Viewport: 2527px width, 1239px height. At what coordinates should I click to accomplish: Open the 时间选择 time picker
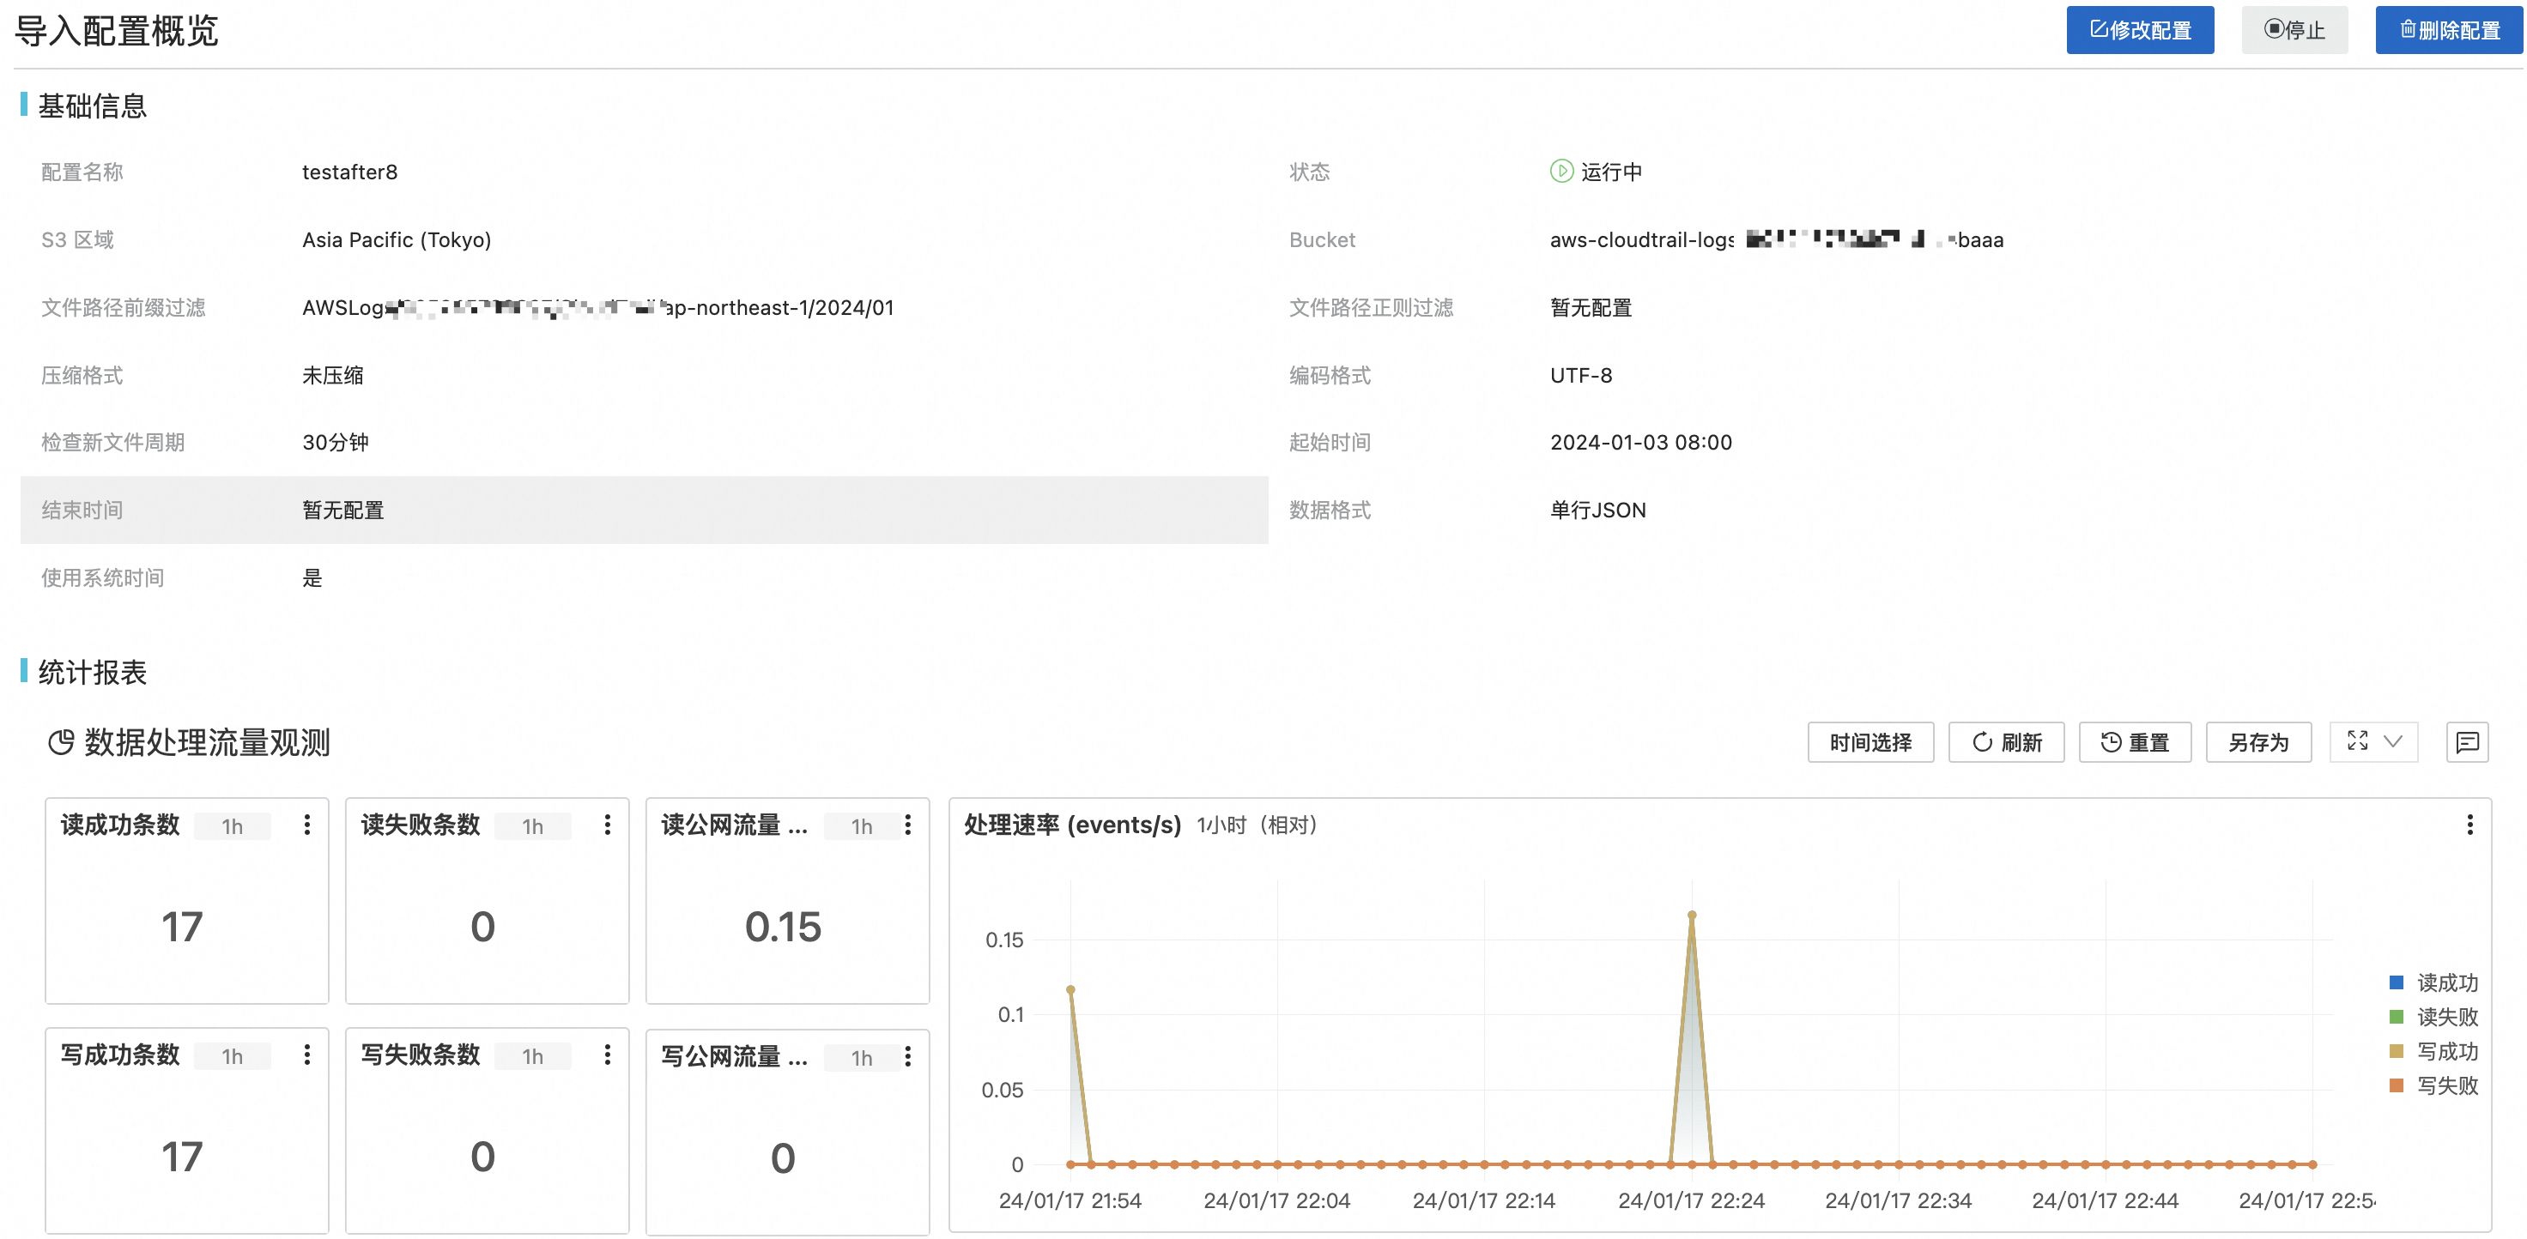[x=1870, y=742]
